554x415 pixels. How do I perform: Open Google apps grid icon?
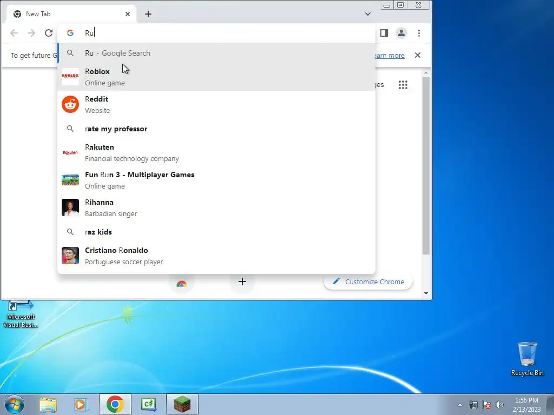tap(403, 85)
